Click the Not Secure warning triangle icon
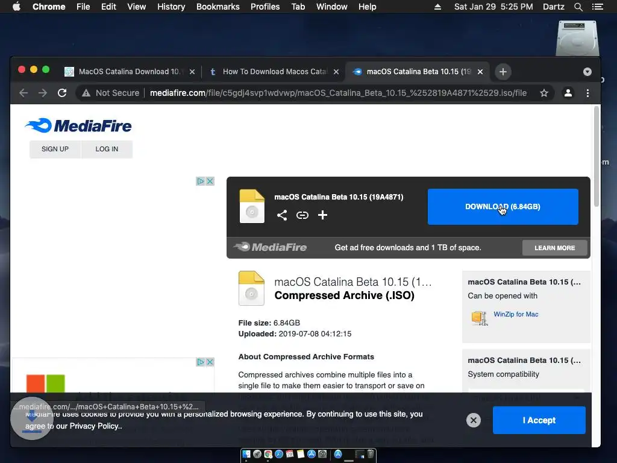Viewport: 617px width, 463px height. coord(86,93)
